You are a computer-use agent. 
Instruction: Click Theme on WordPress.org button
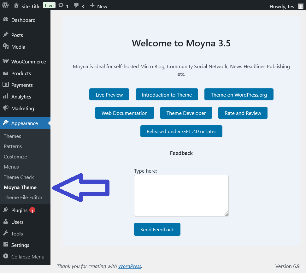pyautogui.click(x=239, y=94)
